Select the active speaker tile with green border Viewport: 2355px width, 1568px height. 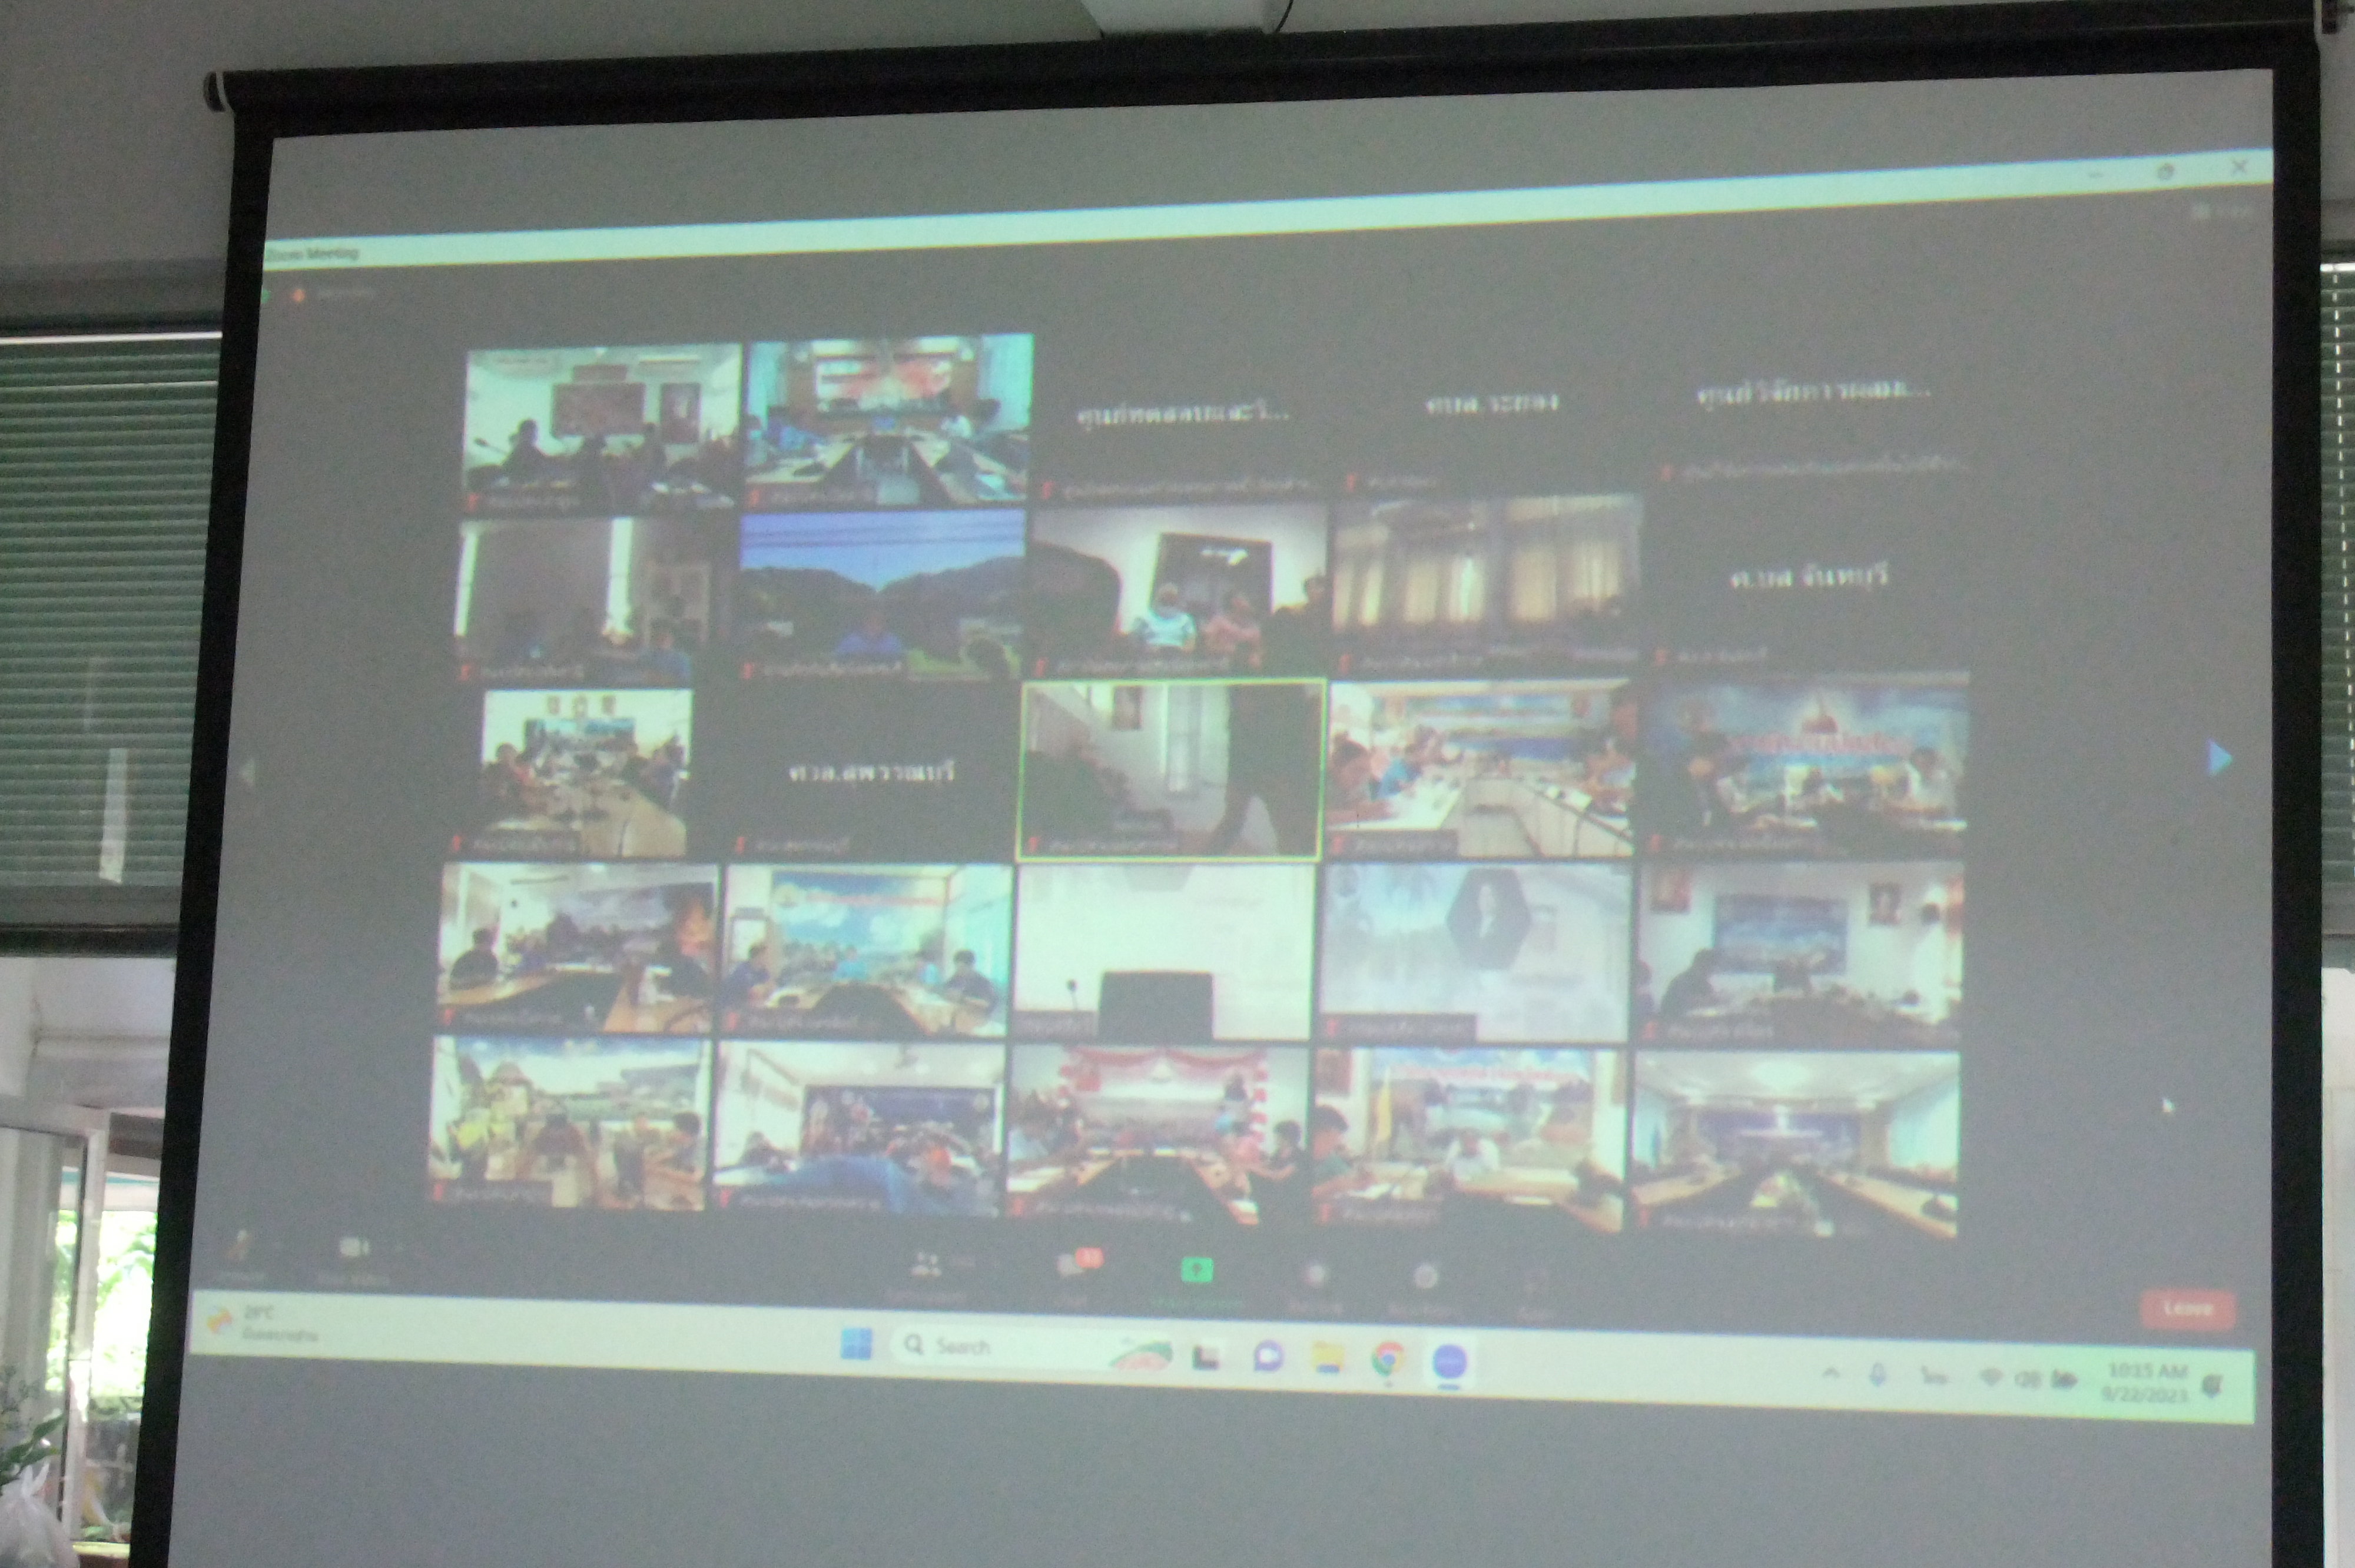tap(1170, 769)
